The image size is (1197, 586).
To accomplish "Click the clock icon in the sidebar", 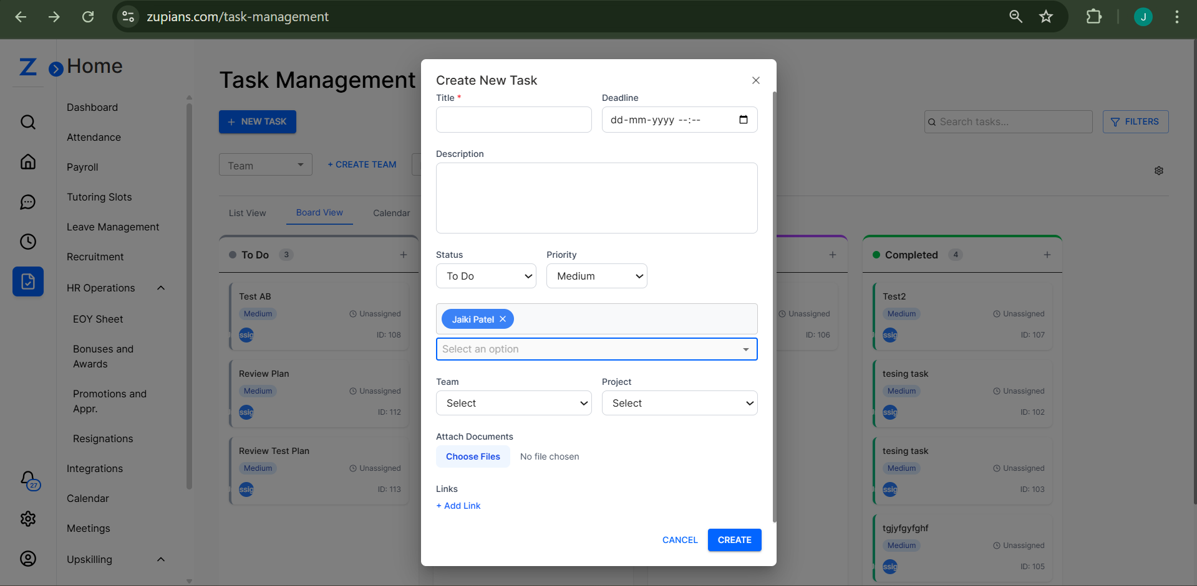I will click(27, 241).
